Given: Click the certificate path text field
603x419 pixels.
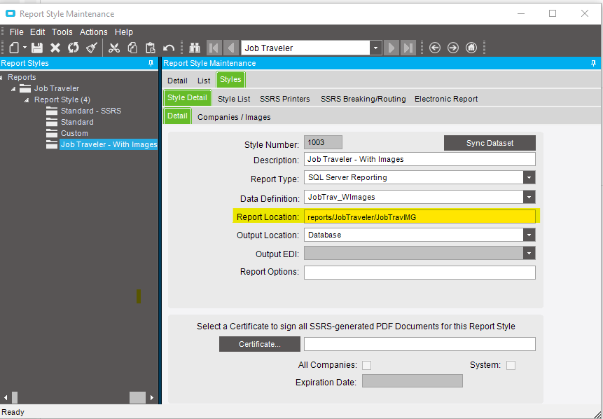Looking at the screenshot, I should tap(420, 344).
